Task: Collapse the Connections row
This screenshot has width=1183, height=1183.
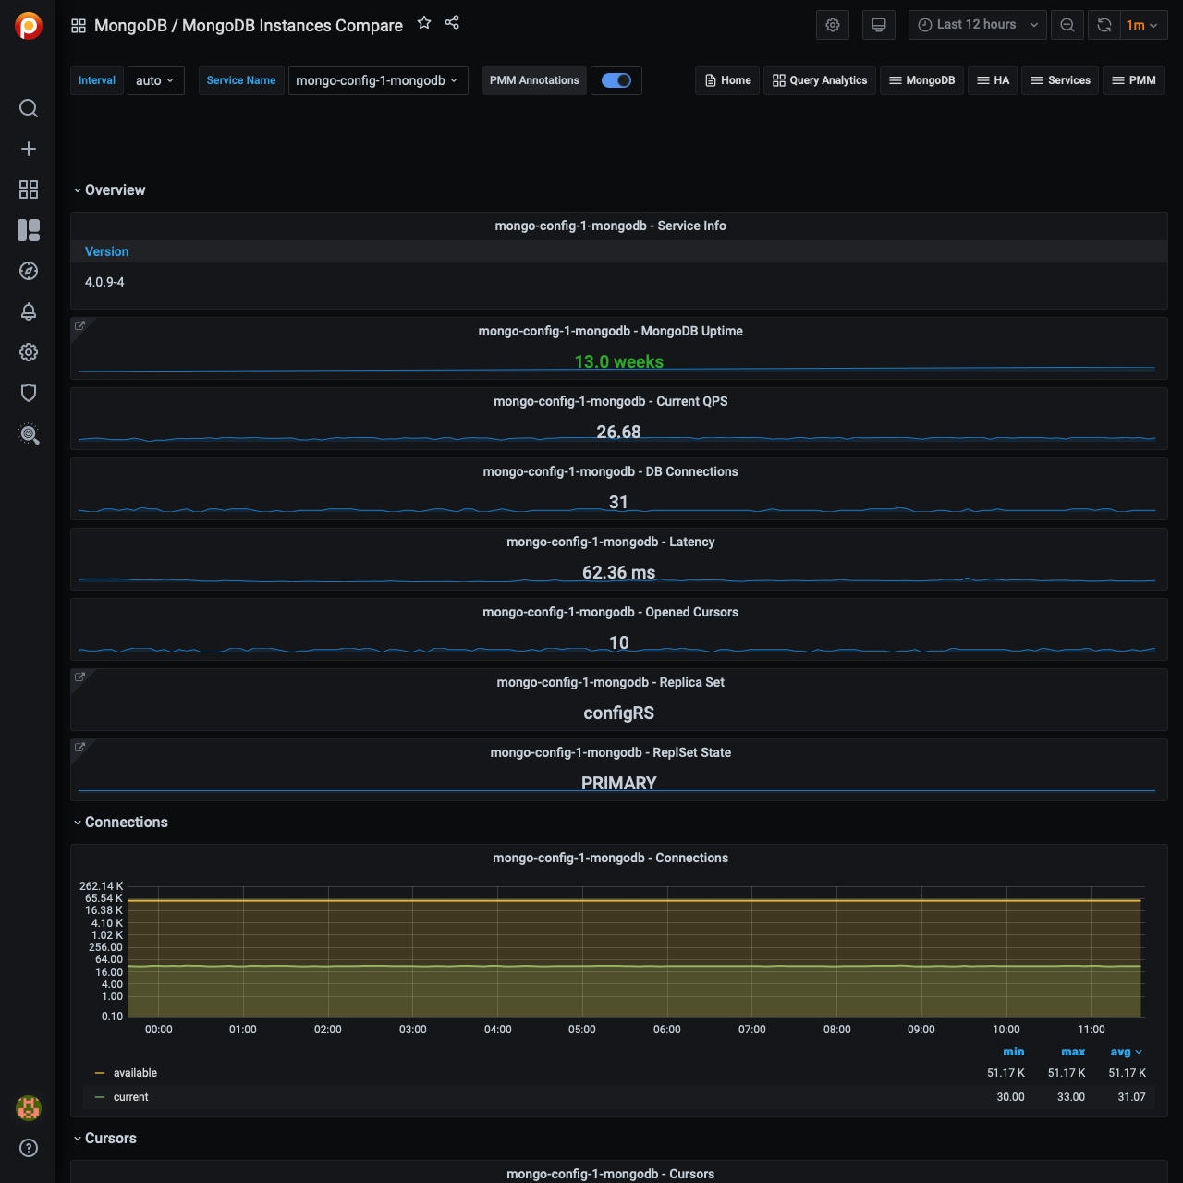Action: click(x=120, y=822)
